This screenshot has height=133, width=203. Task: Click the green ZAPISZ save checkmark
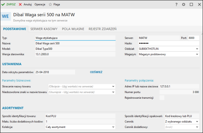point(3,4)
